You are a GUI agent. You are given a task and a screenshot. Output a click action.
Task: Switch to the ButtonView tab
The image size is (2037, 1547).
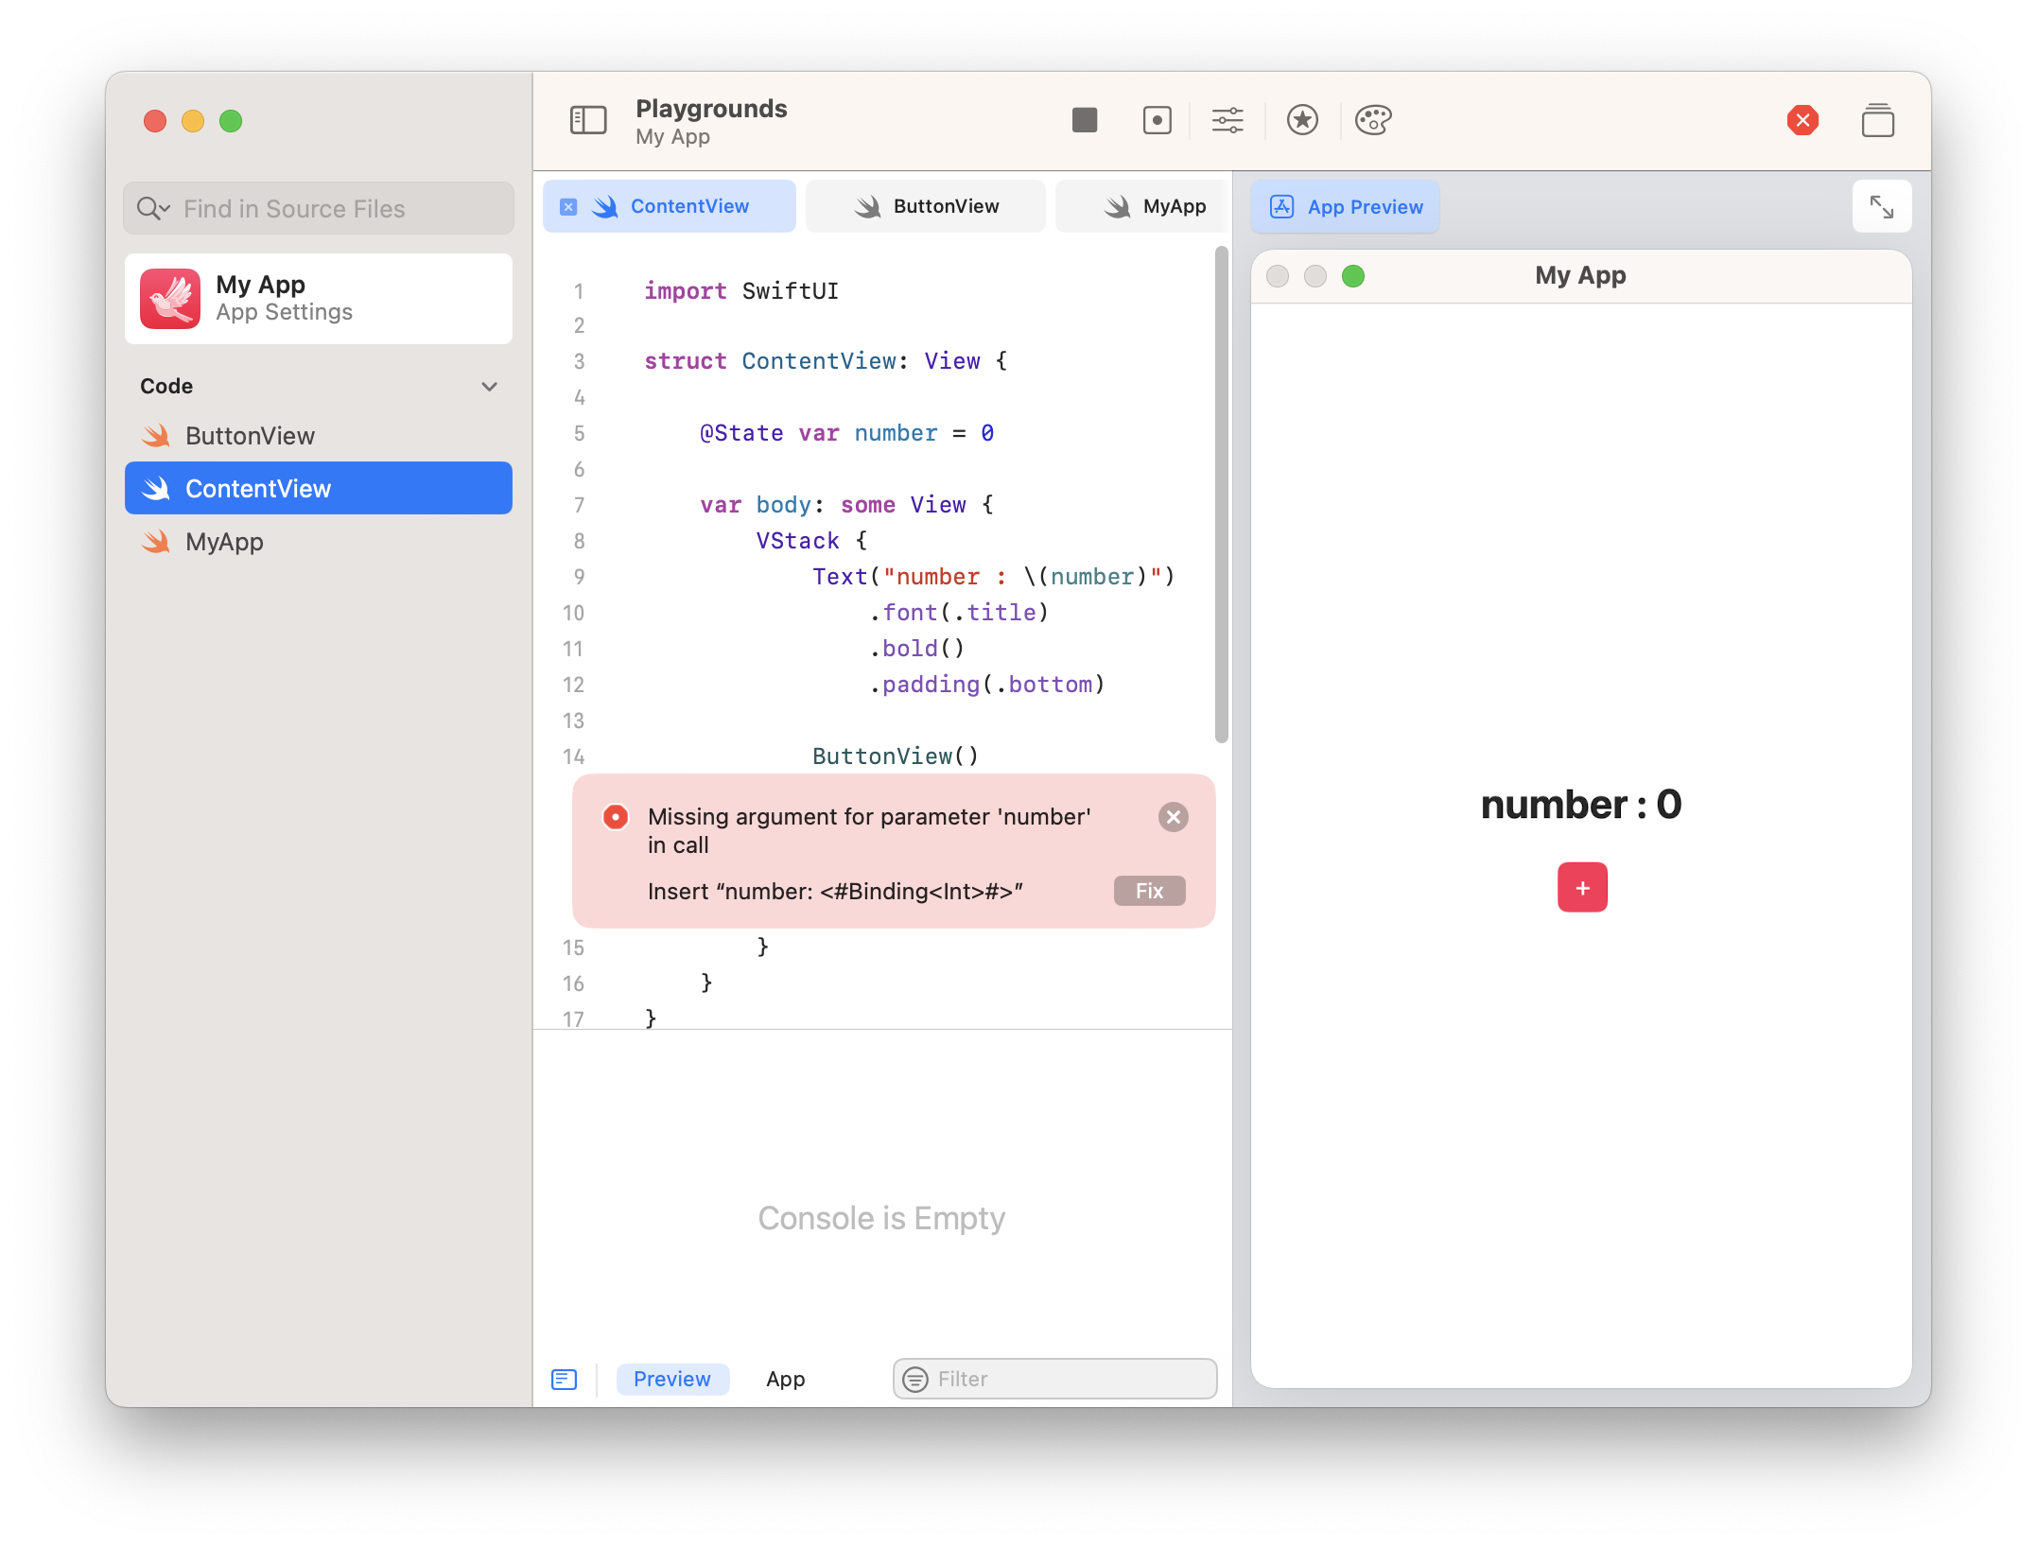[x=926, y=206]
